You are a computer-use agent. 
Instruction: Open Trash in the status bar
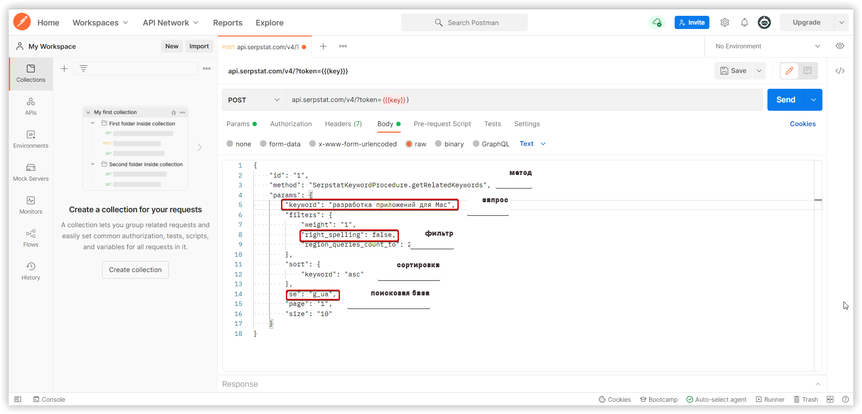point(806,399)
